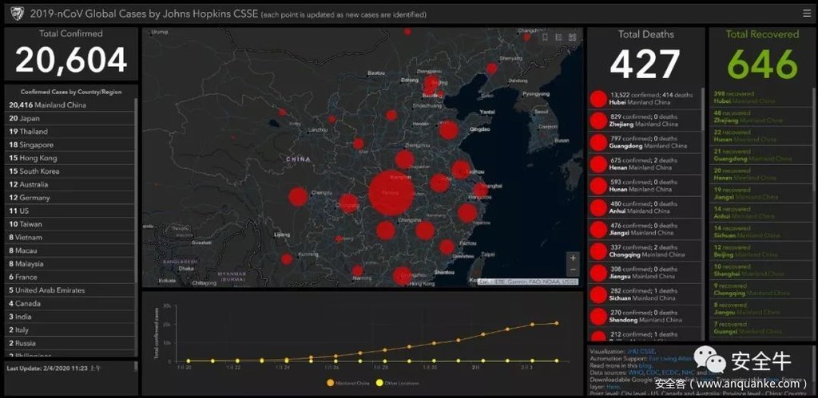
Task: Open the basemap gallery grid icon
Action: pyautogui.click(x=573, y=37)
